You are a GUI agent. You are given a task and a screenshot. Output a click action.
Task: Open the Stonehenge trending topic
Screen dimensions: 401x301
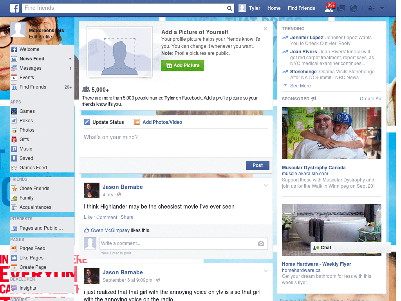pos(303,72)
